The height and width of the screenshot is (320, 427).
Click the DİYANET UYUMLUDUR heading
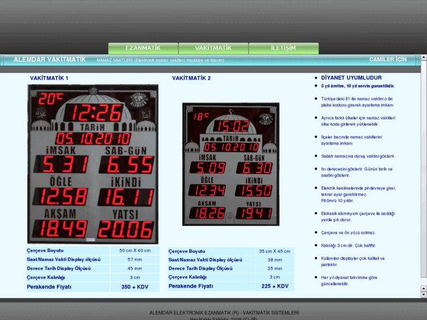tap(351, 78)
